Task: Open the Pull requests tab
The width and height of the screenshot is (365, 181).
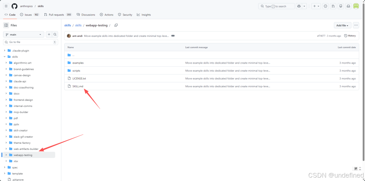Action: pyautogui.click(x=58, y=15)
